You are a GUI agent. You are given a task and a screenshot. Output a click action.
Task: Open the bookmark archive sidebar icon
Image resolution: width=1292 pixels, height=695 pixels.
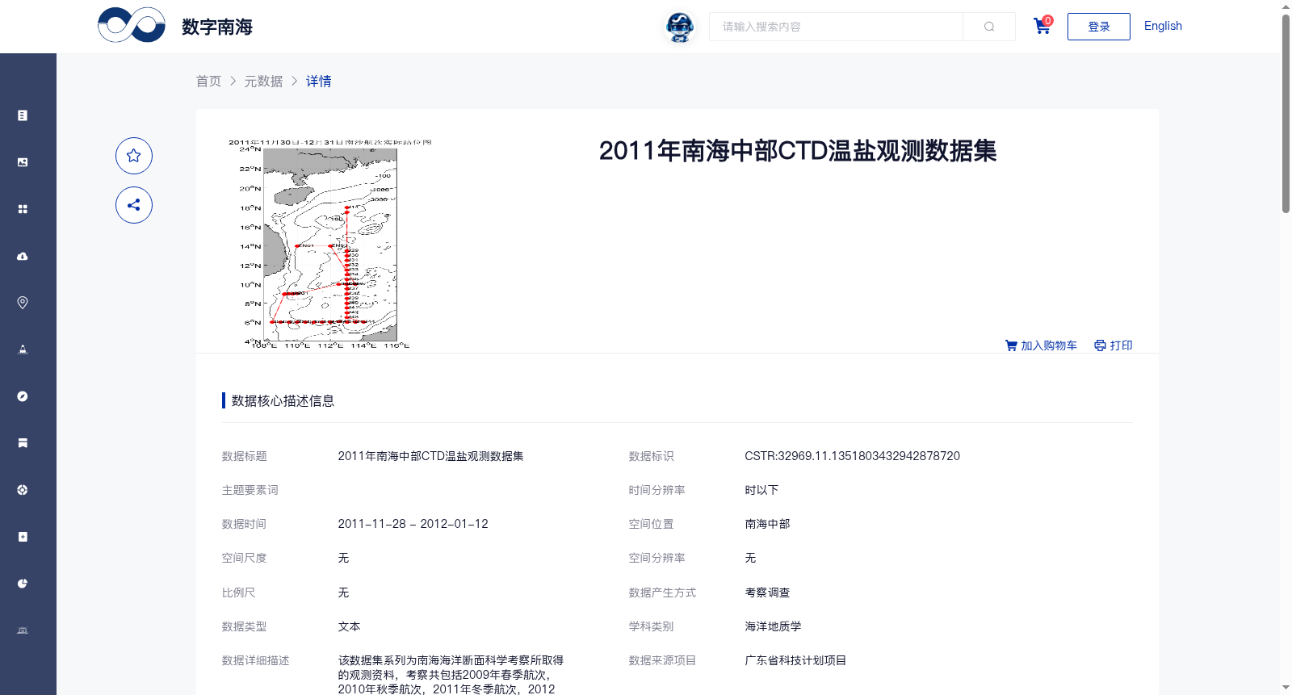[23, 443]
